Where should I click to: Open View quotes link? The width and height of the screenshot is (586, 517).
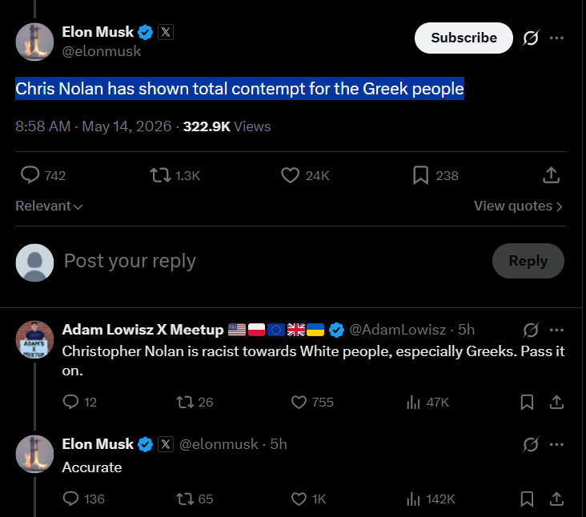point(518,206)
